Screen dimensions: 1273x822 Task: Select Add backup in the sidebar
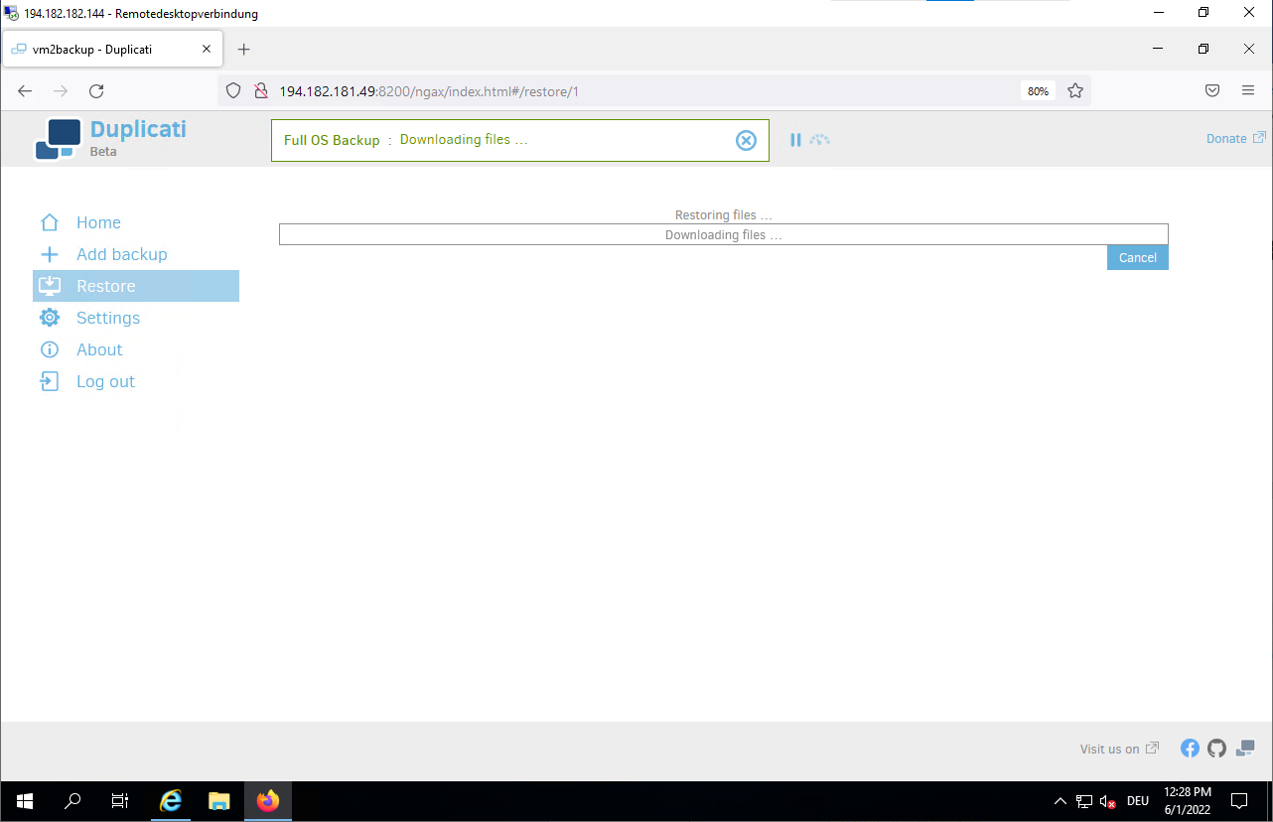point(121,254)
